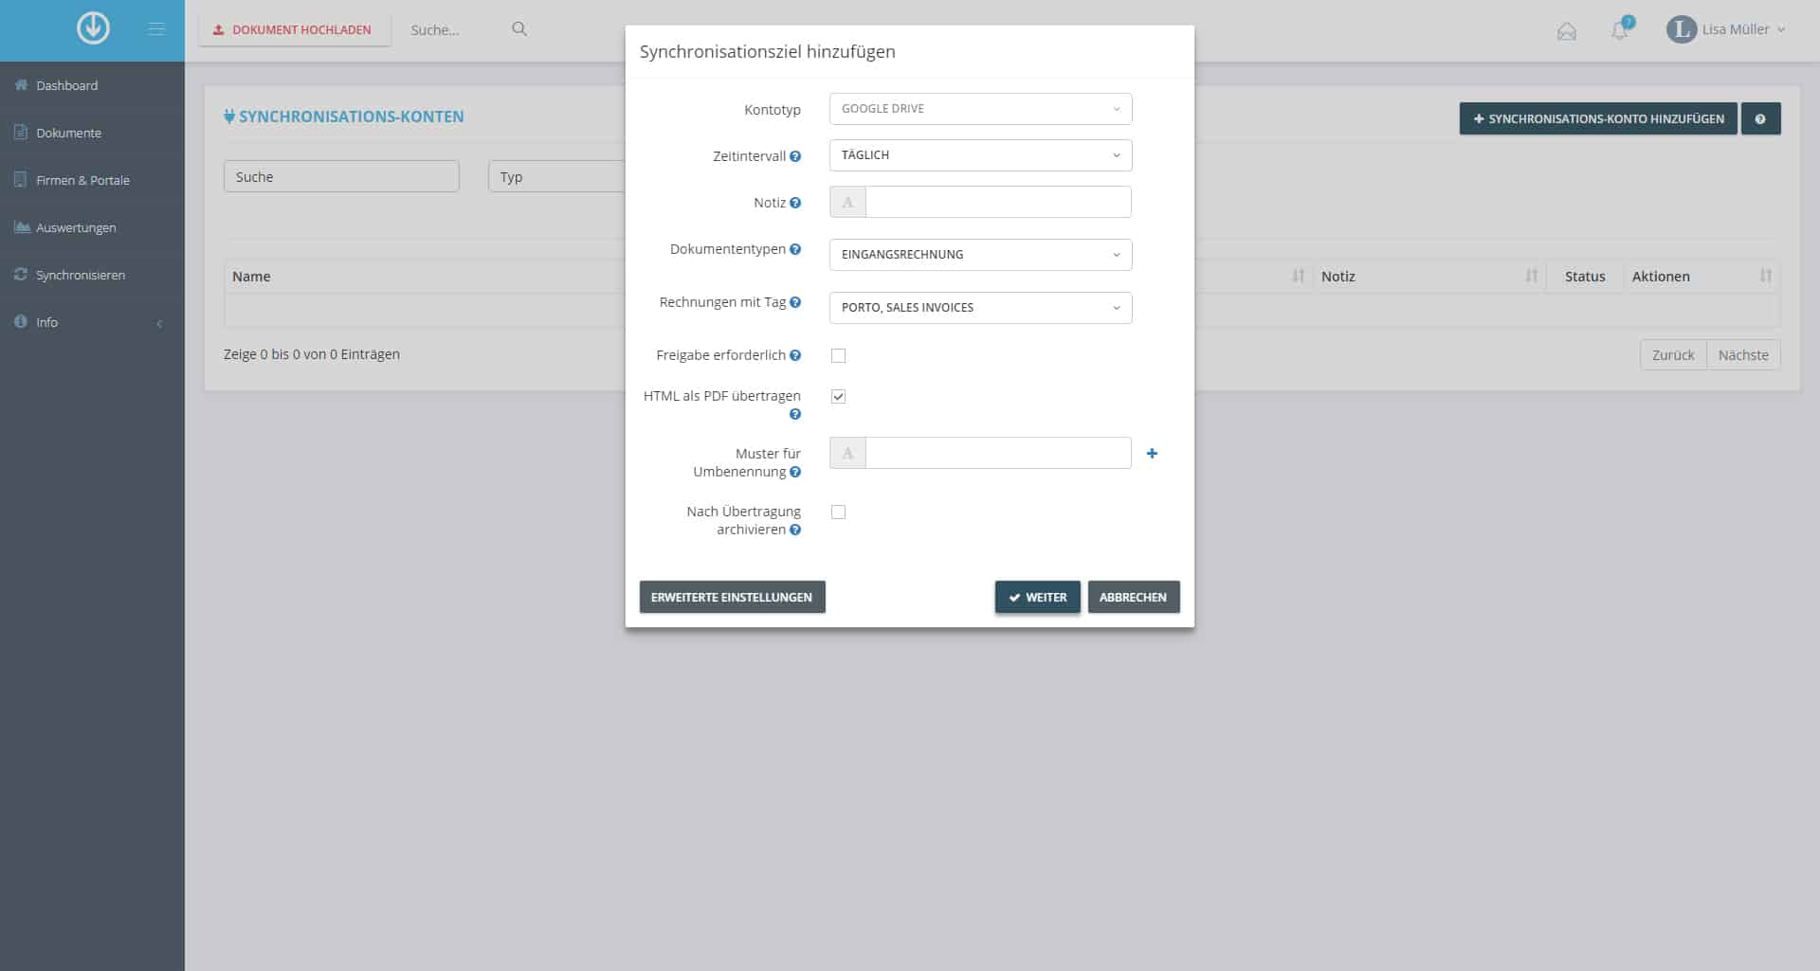Open Firmen & Portale in the sidebar
This screenshot has width=1820, height=971.
[92, 180]
